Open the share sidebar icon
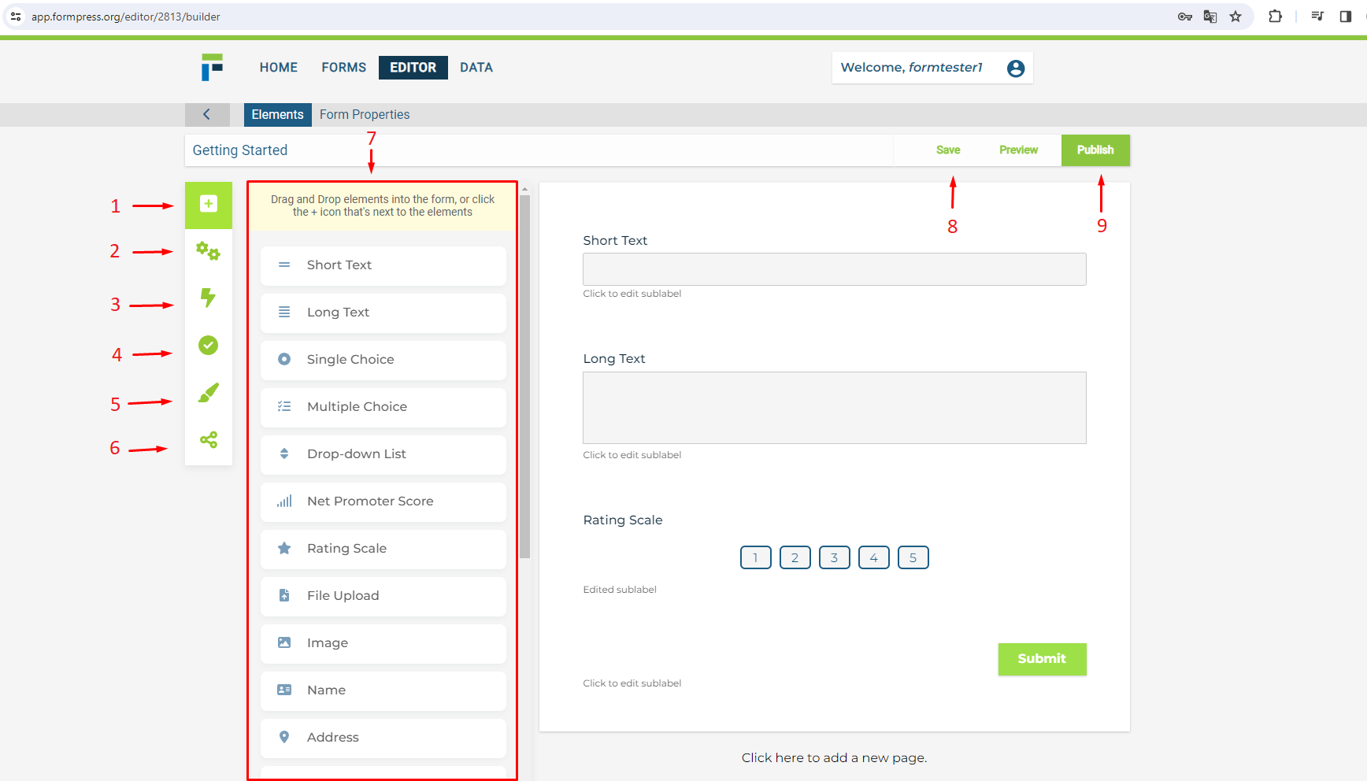 [208, 439]
